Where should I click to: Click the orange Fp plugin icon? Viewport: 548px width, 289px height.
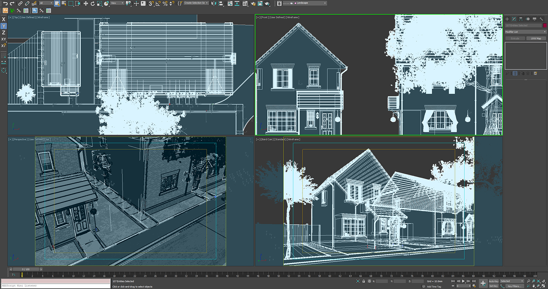pyautogui.click(x=5, y=11)
